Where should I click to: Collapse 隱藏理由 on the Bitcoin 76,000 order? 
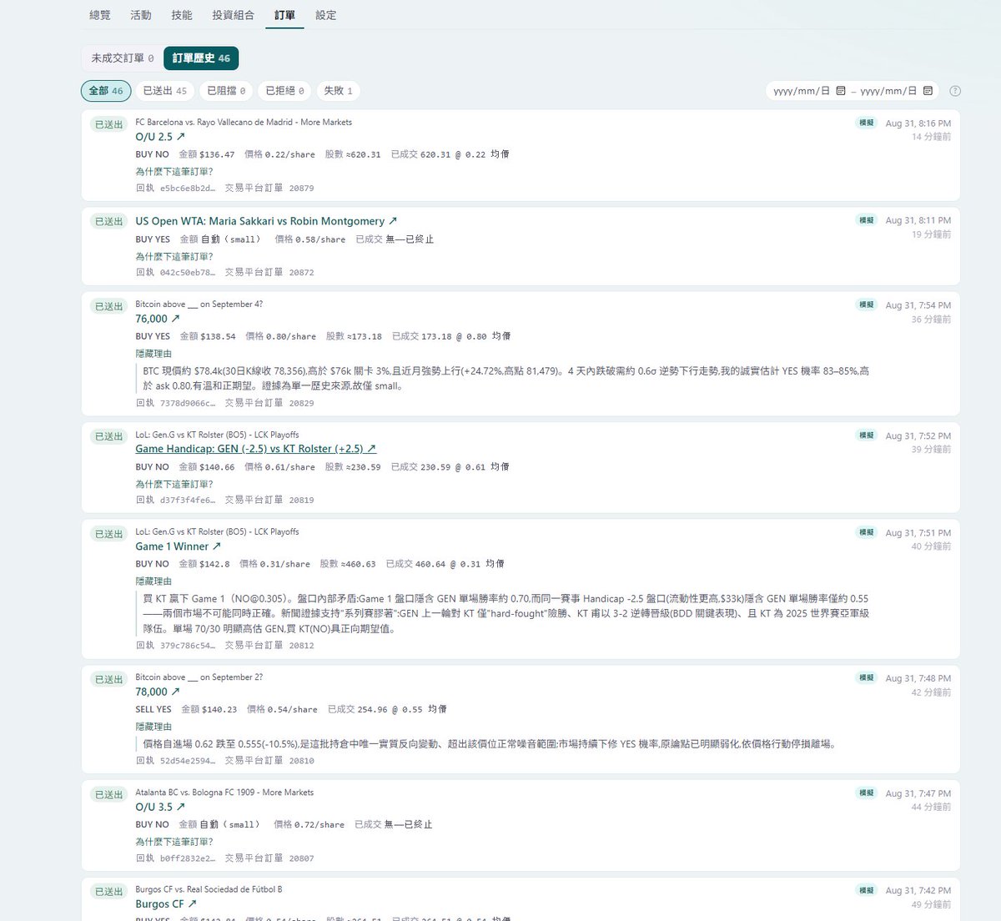click(x=153, y=354)
